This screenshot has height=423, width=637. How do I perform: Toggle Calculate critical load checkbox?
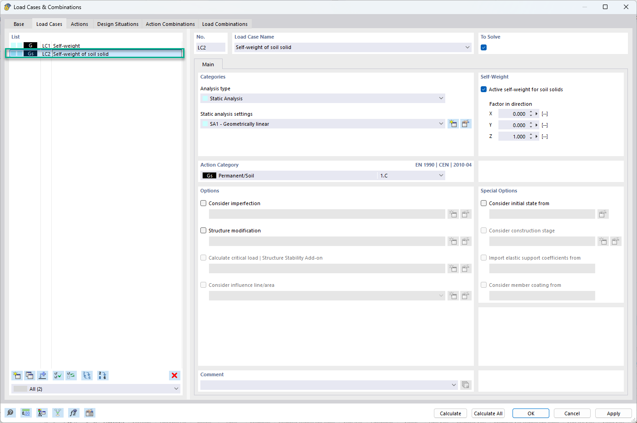tap(204, 258)
